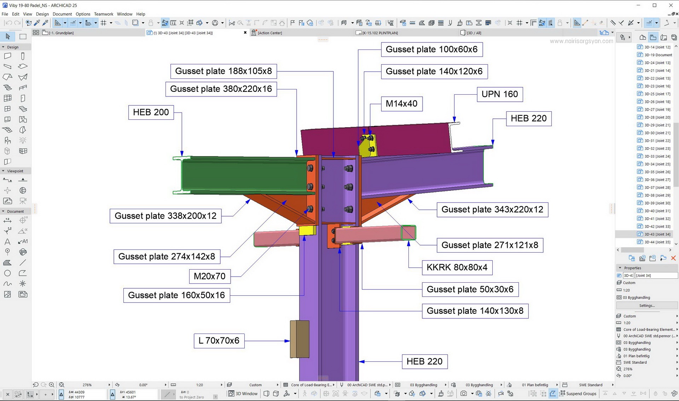Select the Marquee tool
This screenshot has width=679, height=401.
(x=23, y=36)
